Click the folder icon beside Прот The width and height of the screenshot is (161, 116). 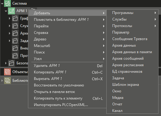pyautogui.click(x=15, y=56)
